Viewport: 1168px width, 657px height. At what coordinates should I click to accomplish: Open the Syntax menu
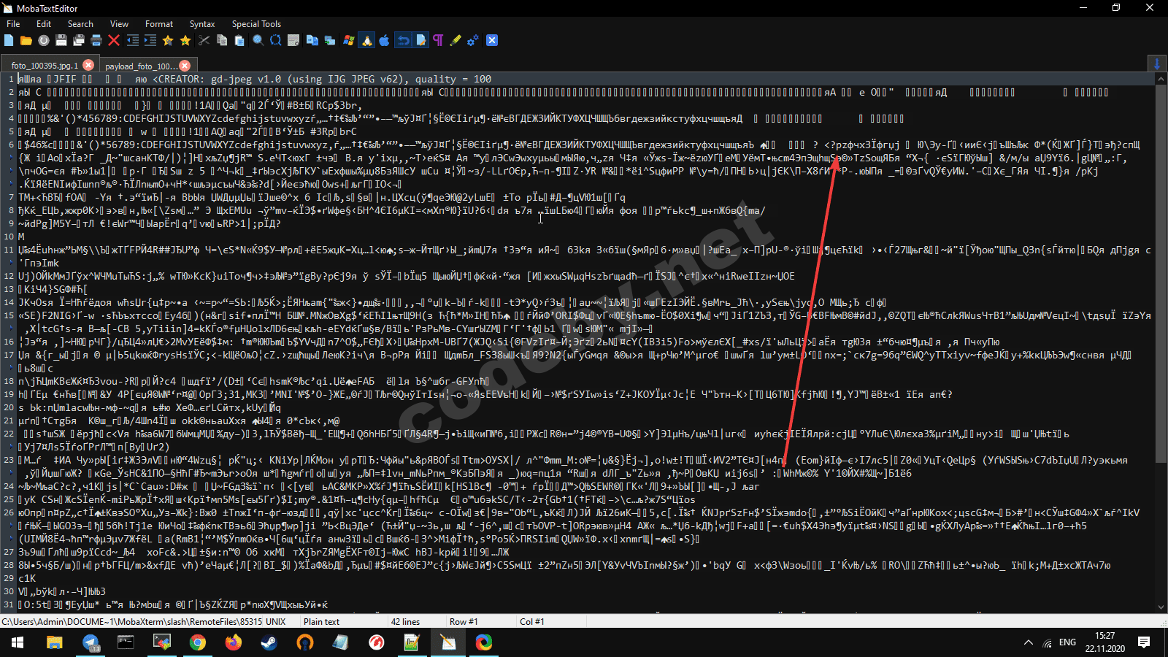202,24
